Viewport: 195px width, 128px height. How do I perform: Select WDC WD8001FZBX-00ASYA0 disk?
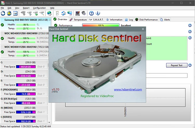pyautogui.click(x=24, y=51)
